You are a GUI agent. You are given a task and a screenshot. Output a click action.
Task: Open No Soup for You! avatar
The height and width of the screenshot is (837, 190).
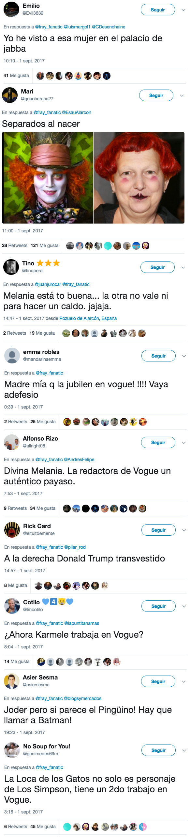tap(12, 750)
